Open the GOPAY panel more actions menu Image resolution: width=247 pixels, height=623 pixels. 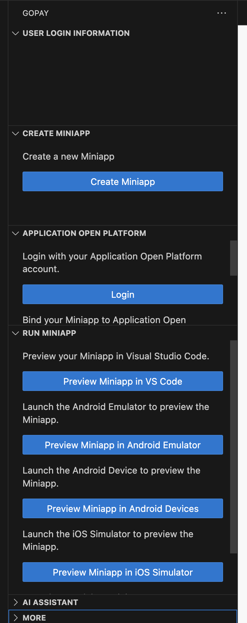(222, 13)
